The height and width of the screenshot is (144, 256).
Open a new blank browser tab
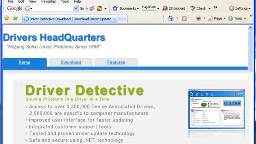click(123, 19)
